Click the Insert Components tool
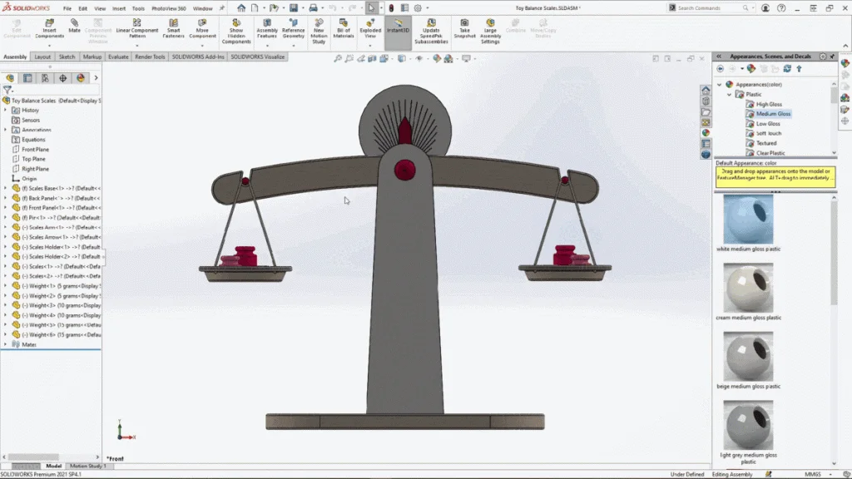The height and width of the screenshot is (479, 852). [49, 28]
